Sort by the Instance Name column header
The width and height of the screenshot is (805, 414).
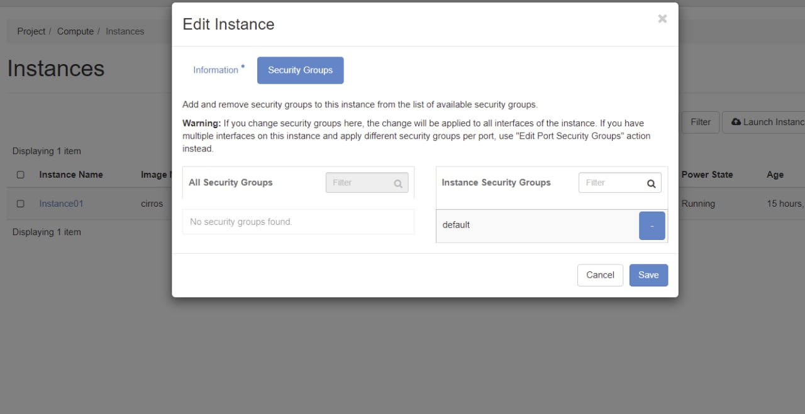click(71, 175)
